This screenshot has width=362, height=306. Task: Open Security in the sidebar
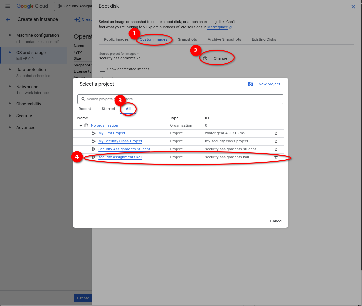pos(24,116)
